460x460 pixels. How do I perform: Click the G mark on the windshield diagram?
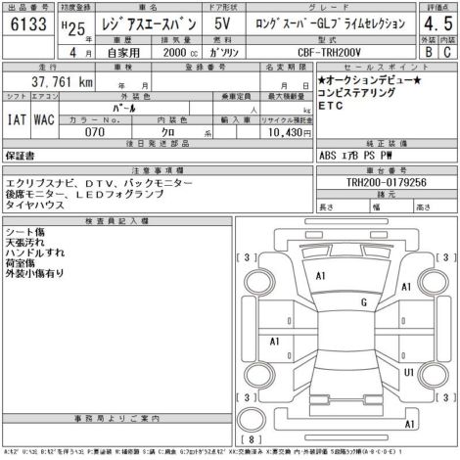point(364,302)
